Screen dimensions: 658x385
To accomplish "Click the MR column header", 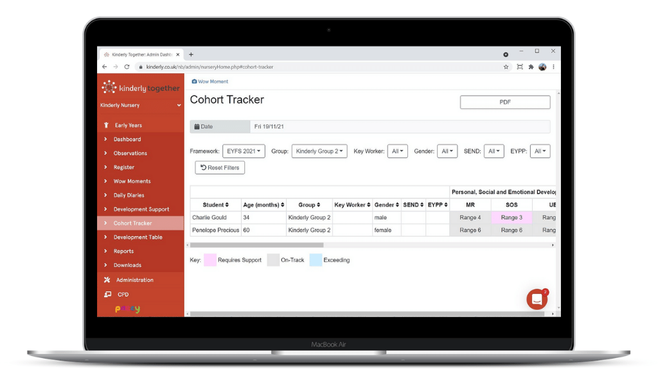I will pyautogui.click(x=470, y=205).
